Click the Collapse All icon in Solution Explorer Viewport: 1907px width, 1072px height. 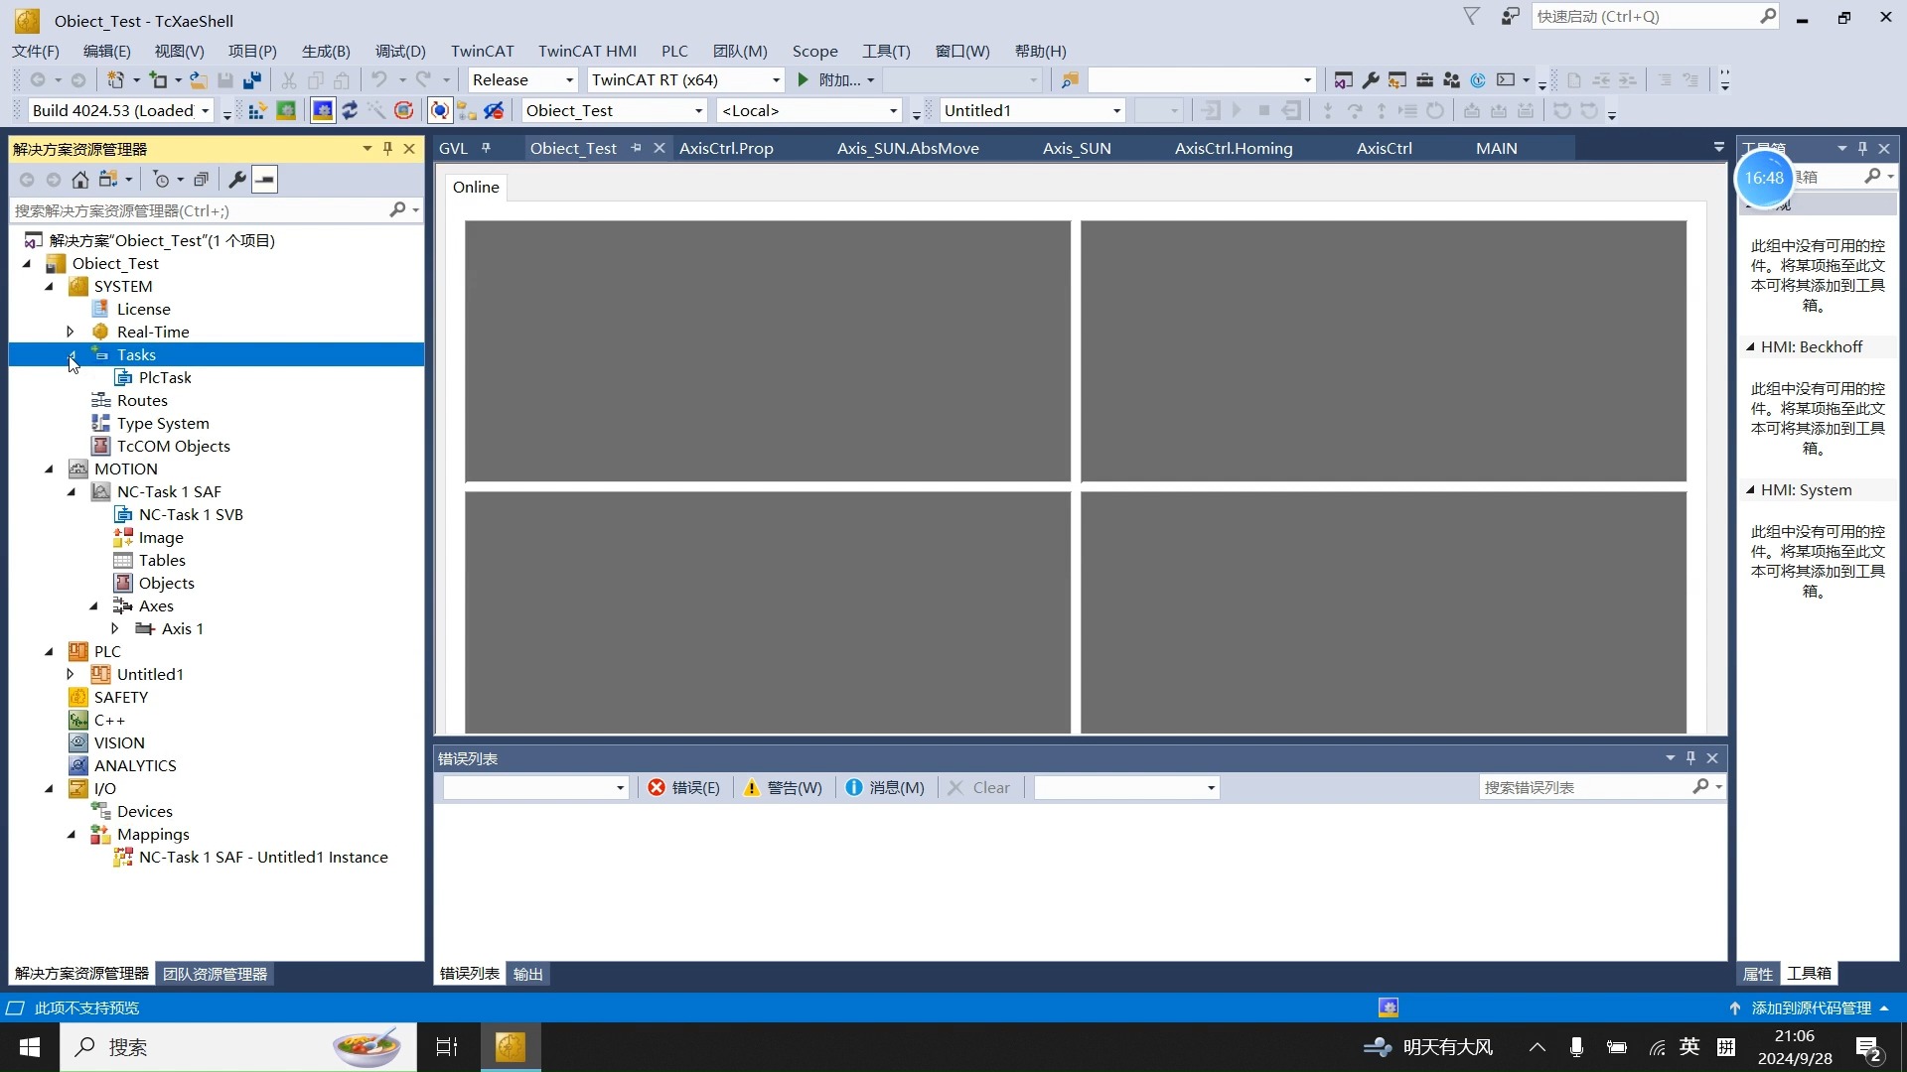point(201,180)
